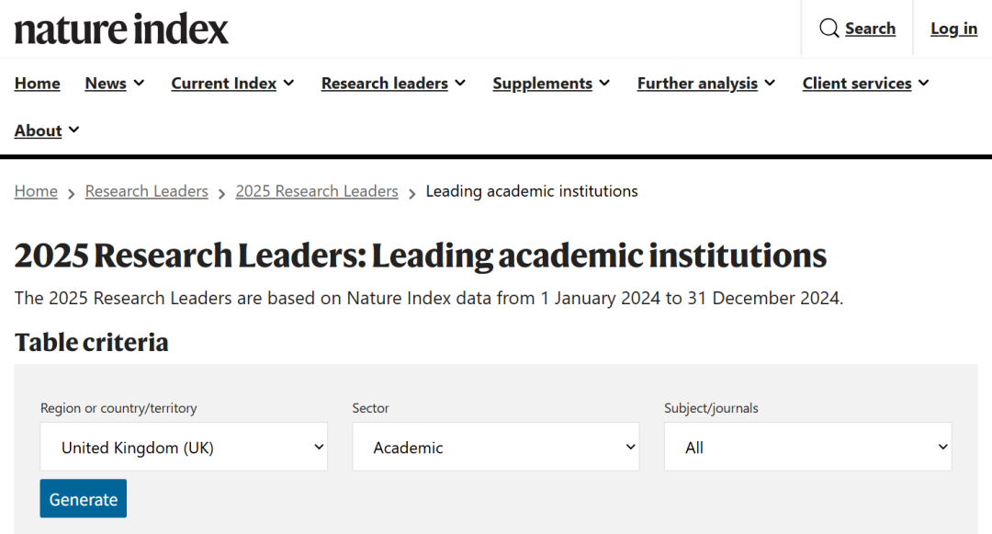Expand the Research leaders menu

pos(393,83)
